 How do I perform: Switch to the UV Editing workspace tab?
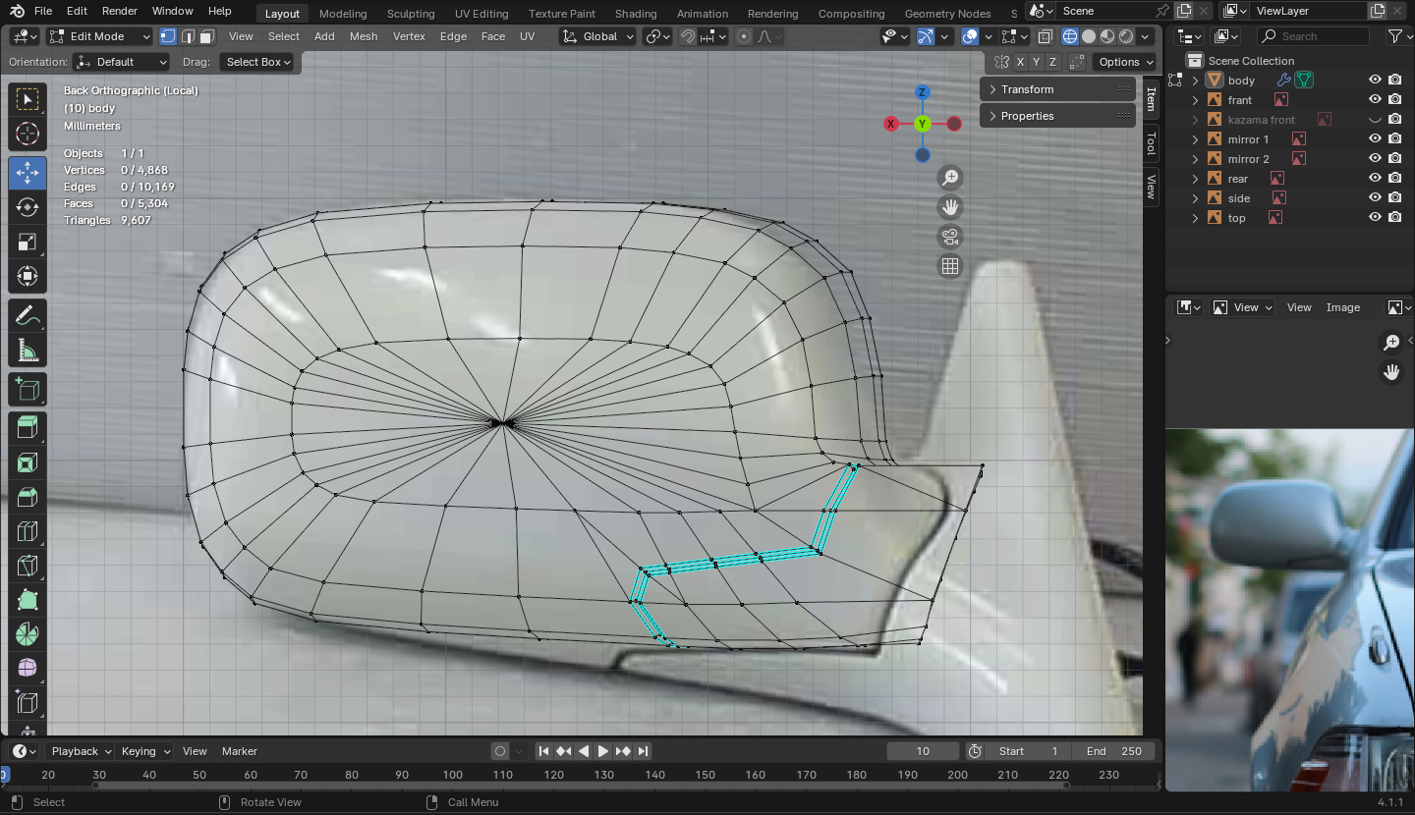(x=481, y=14)
